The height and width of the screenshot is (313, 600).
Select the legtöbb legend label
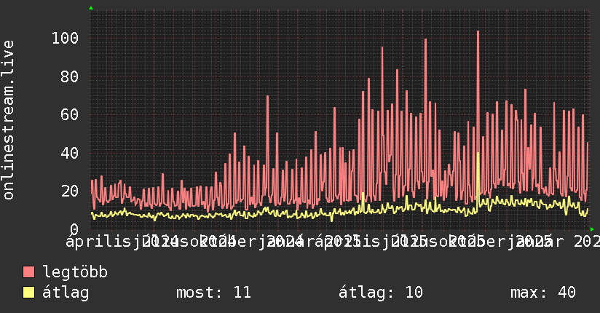75,272
